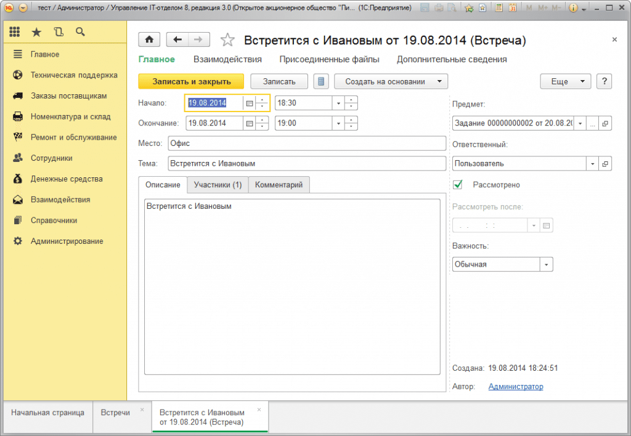This screenshot has width=631, height=436.
Task: Open the main menu dropdown next to logo
Action: [23, 7]
